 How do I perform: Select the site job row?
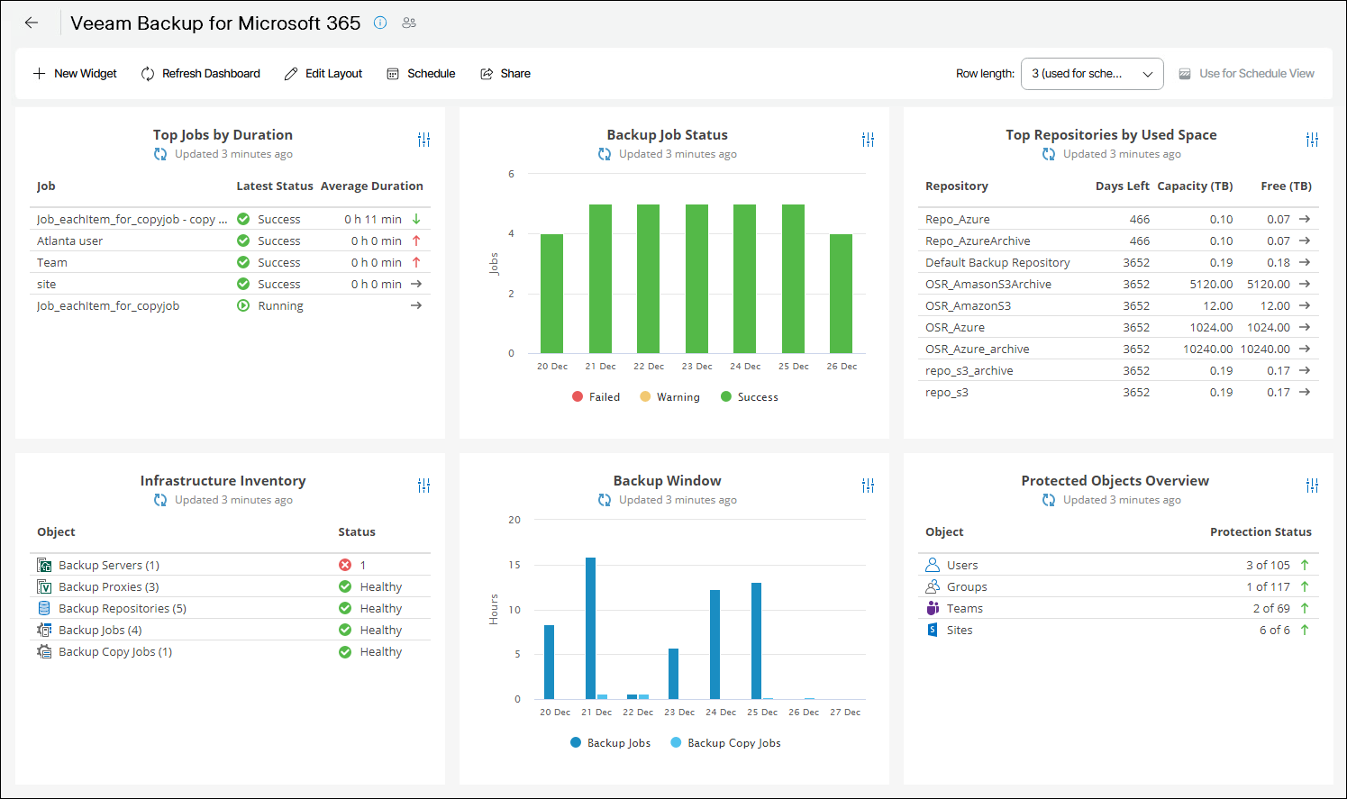230,284
